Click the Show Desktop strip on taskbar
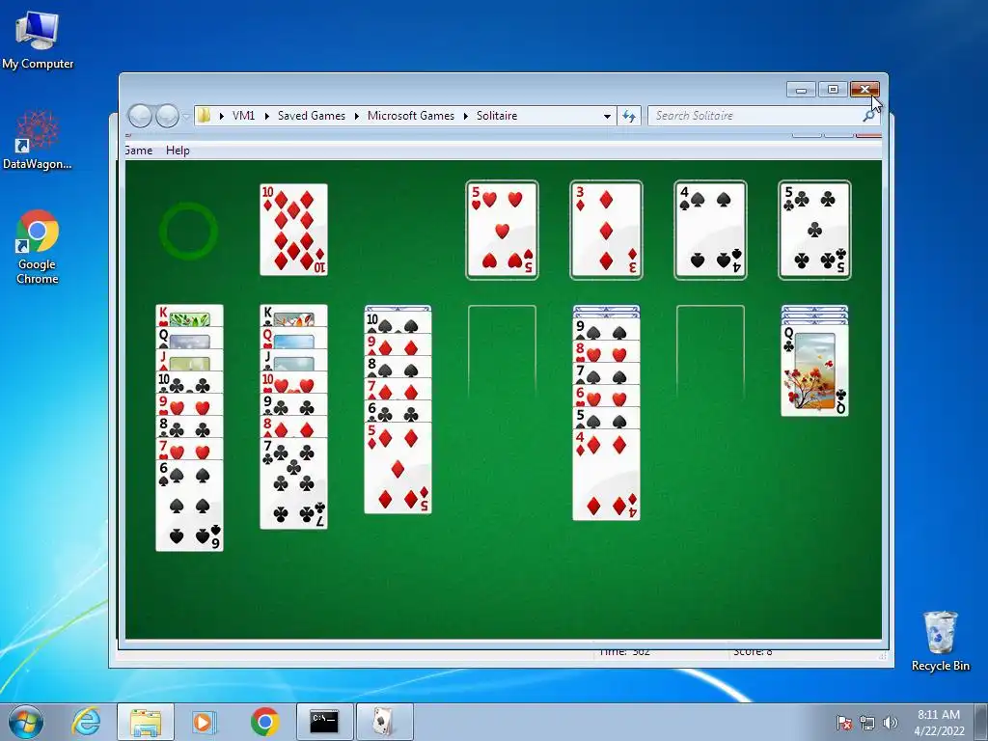This screenshot has width=988, height=741. pos(981,722)
